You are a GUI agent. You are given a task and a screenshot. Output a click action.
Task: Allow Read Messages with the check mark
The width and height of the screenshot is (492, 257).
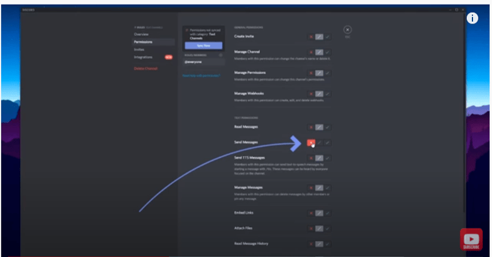[327, 127]
